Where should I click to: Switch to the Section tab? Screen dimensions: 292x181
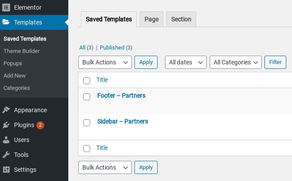(181, 19)
